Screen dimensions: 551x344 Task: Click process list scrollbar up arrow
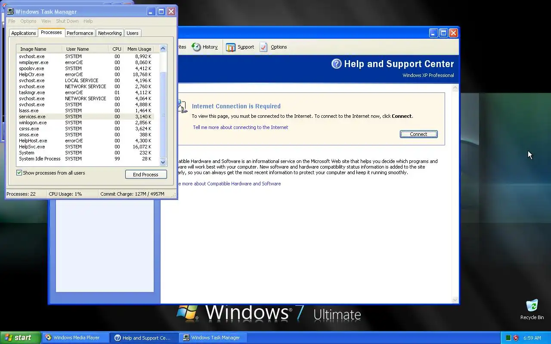(x=163, y=49)
